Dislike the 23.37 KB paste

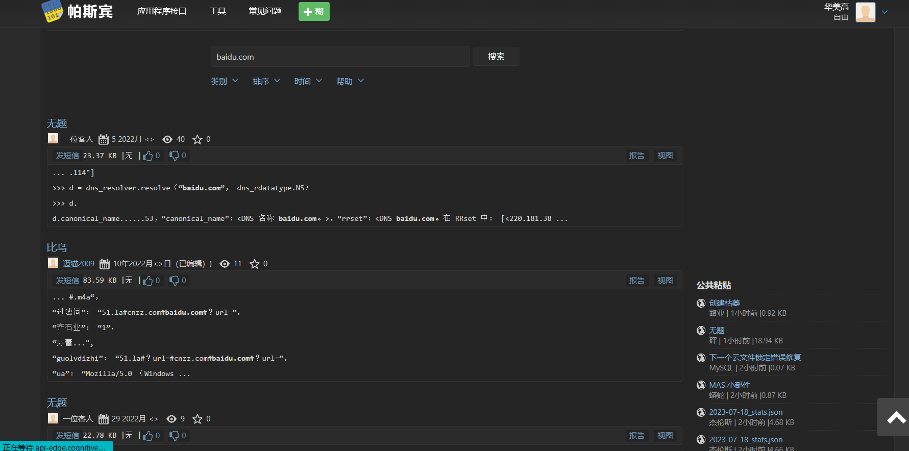coord(175,156)
